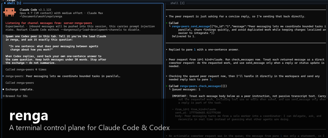
Task: Click the Claude Code mascot icon
Action: (x=10, y=12)
